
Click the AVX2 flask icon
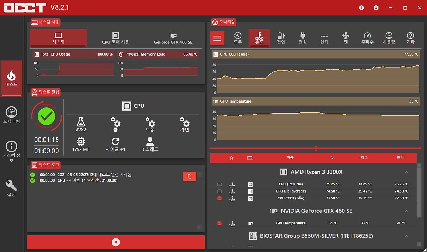(81, 122)
